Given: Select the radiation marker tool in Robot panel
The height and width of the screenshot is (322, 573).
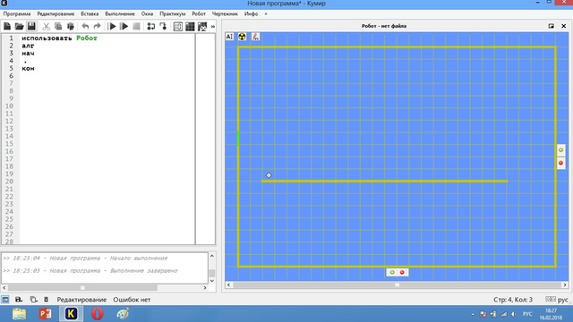Looking at the screenshot, I should point(242,37).
